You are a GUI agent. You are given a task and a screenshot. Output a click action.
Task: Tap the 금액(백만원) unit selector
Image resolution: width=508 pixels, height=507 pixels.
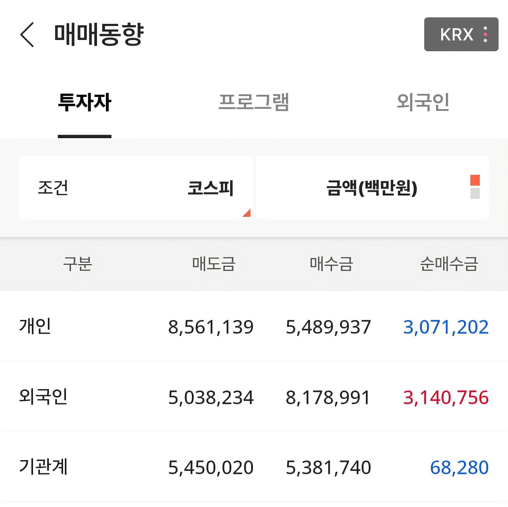point(371,188)
